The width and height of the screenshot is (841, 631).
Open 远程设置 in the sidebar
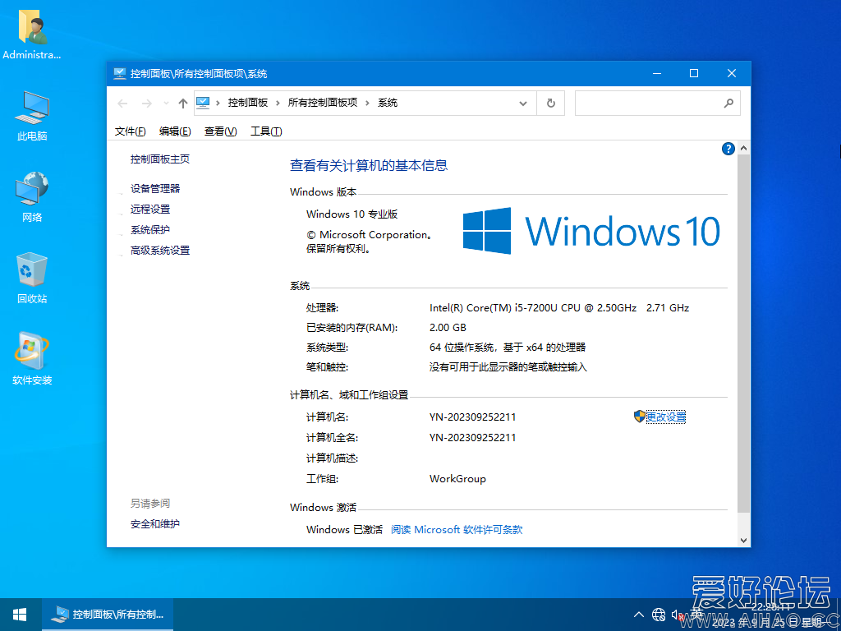pyautogui.click(x=149, y=208)
